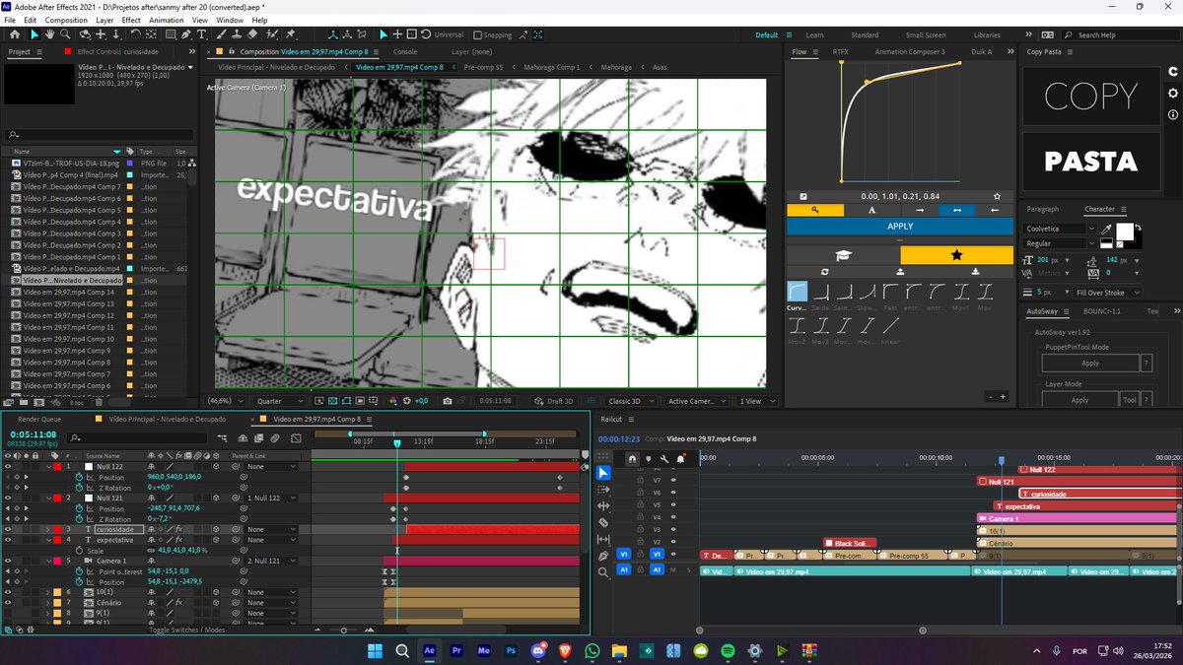Click the PASTA button
The height and width of the screenshot is (665, 1183).
click(1090, 162)
